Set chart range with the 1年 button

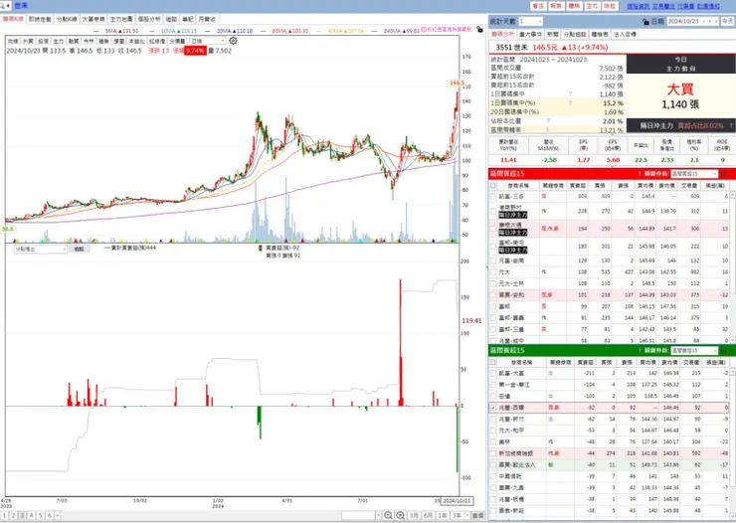443,515
